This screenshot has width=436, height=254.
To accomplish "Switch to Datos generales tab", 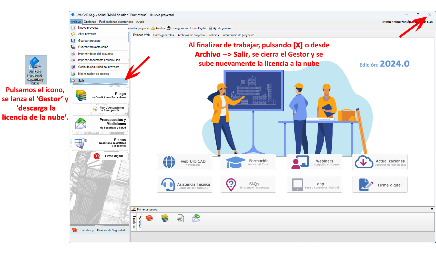I will (164, 35).
